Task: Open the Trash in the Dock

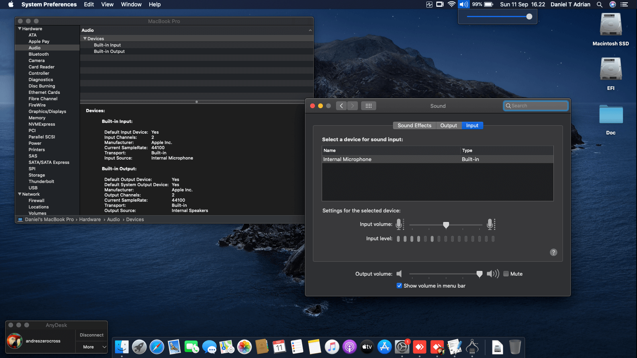Action: [515, 347]
